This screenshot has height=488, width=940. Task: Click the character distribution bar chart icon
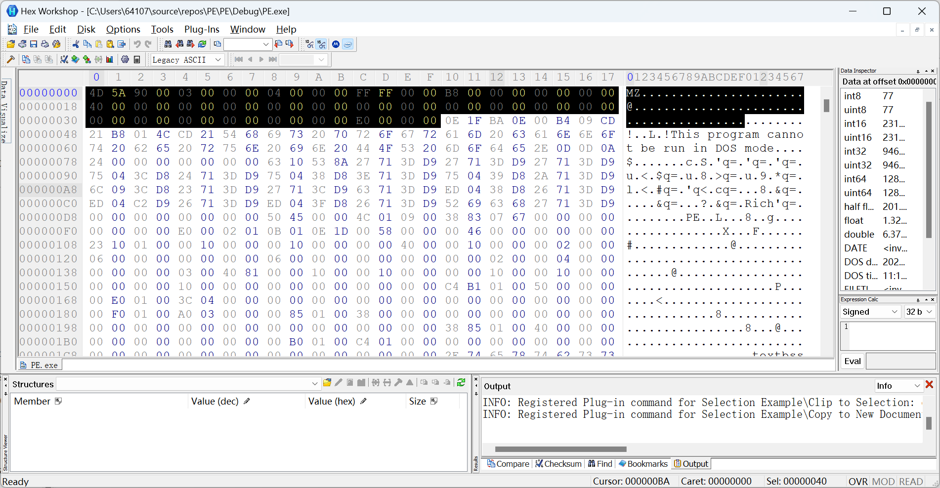(x=110, y=60)
